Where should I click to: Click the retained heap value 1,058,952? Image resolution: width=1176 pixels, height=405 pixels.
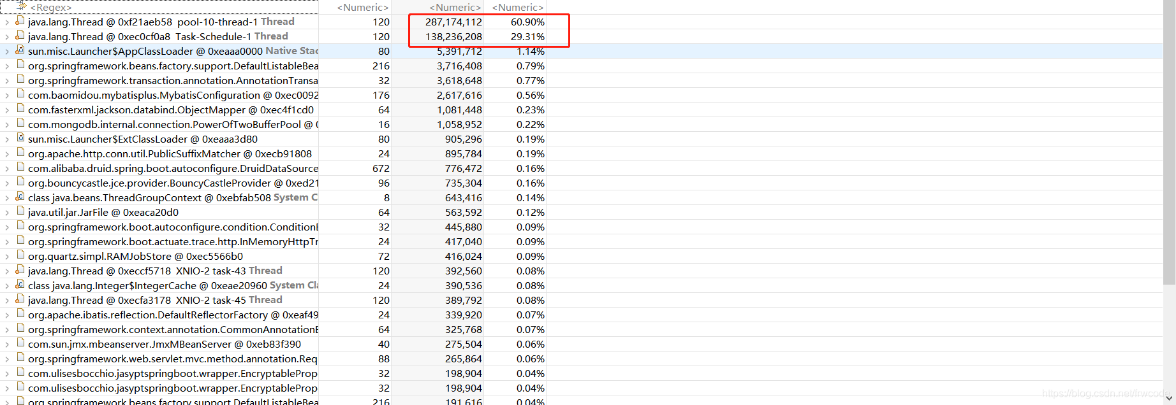459,125
